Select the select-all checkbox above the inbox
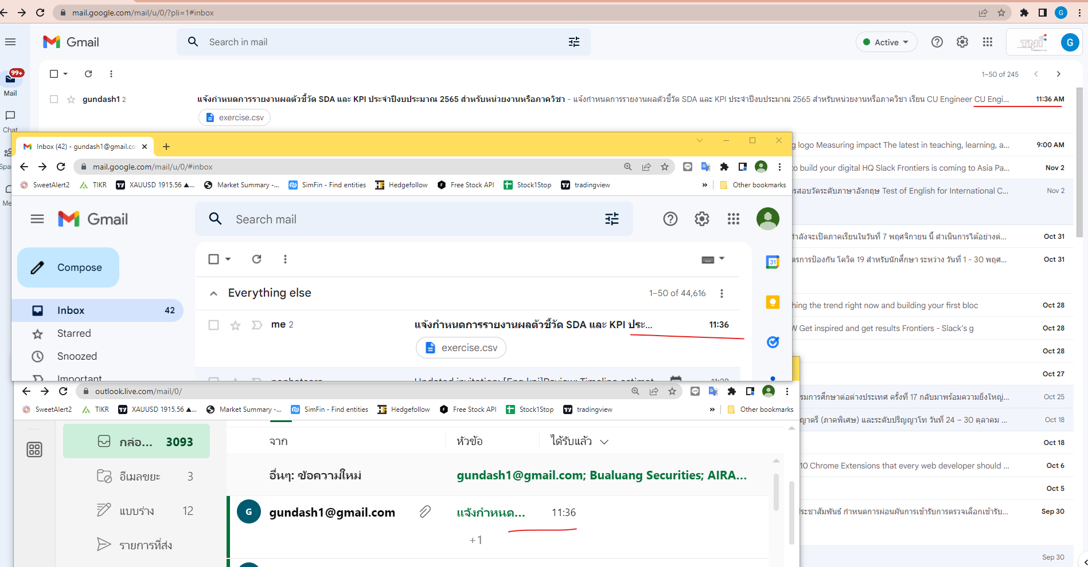Screen dimensions: 1088x567 (x=213, y=259)
